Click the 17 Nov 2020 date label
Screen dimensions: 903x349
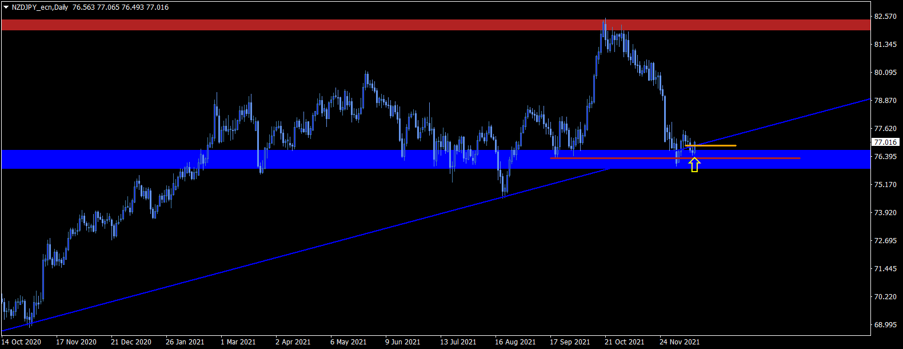click(76, 342)
